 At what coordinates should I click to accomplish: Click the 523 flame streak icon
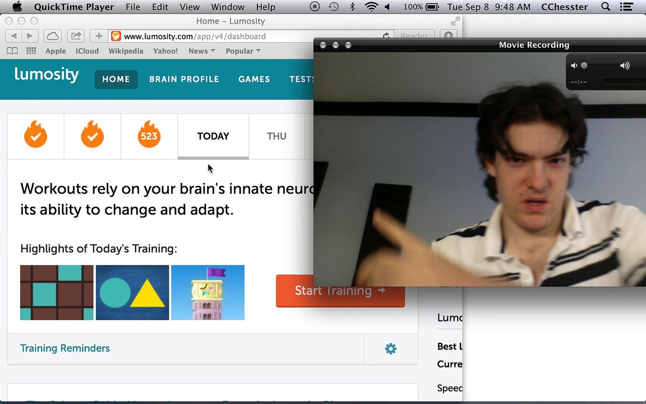[149, 135]
